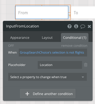Toggle the OFF condition preview switch
Screen dimensions: 95x104
pyautogui.click(x=11, y=46)
